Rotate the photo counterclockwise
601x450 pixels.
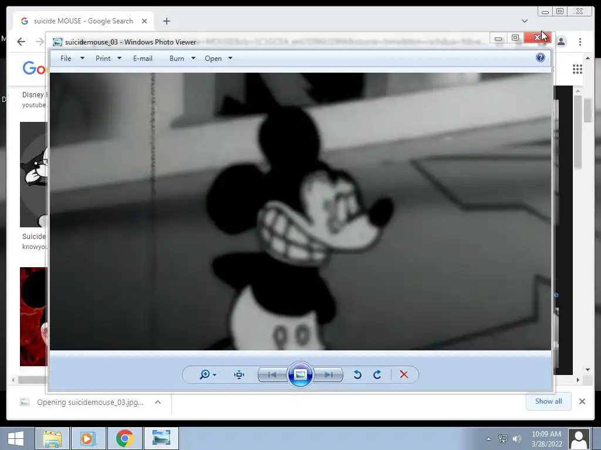pyautogui.click(x=357, y=374)
